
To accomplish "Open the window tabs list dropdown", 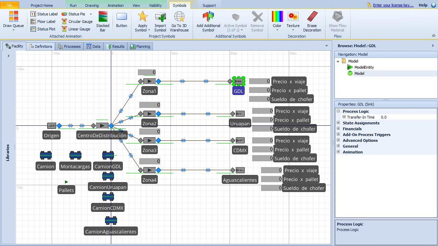I will (x=326, y=46).
